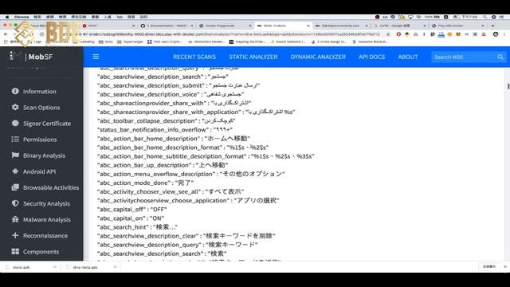This screenshot has width=510, height=287.
Task: Click the Search MD5 input field
Action: pyautogui.click(x=464, y=57)
